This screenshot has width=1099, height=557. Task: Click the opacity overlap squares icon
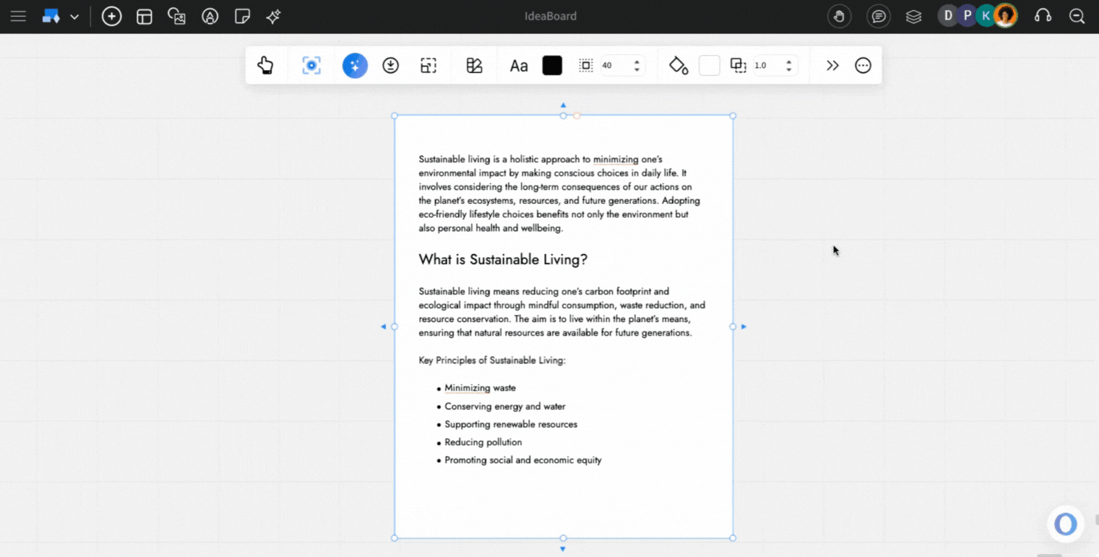click(x=738, y=65)
